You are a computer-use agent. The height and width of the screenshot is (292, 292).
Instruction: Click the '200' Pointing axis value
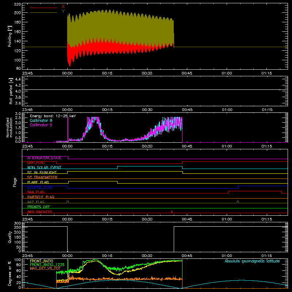click(17, 13)
